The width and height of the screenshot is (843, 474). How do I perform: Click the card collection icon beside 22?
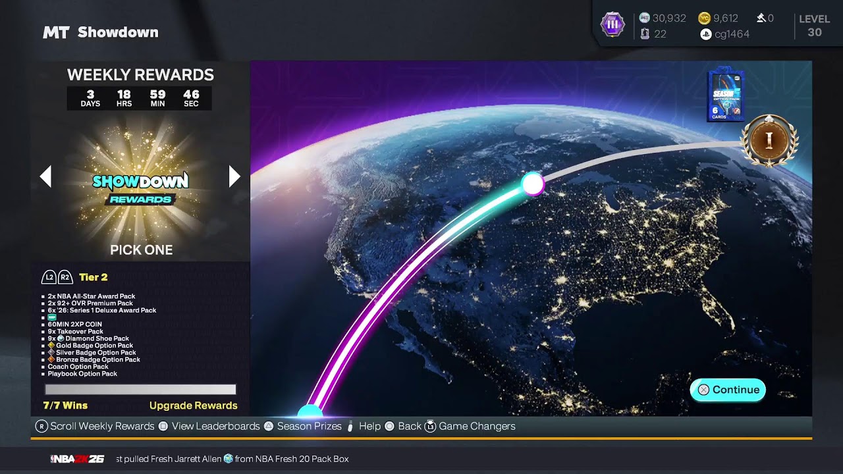point(645,34)
